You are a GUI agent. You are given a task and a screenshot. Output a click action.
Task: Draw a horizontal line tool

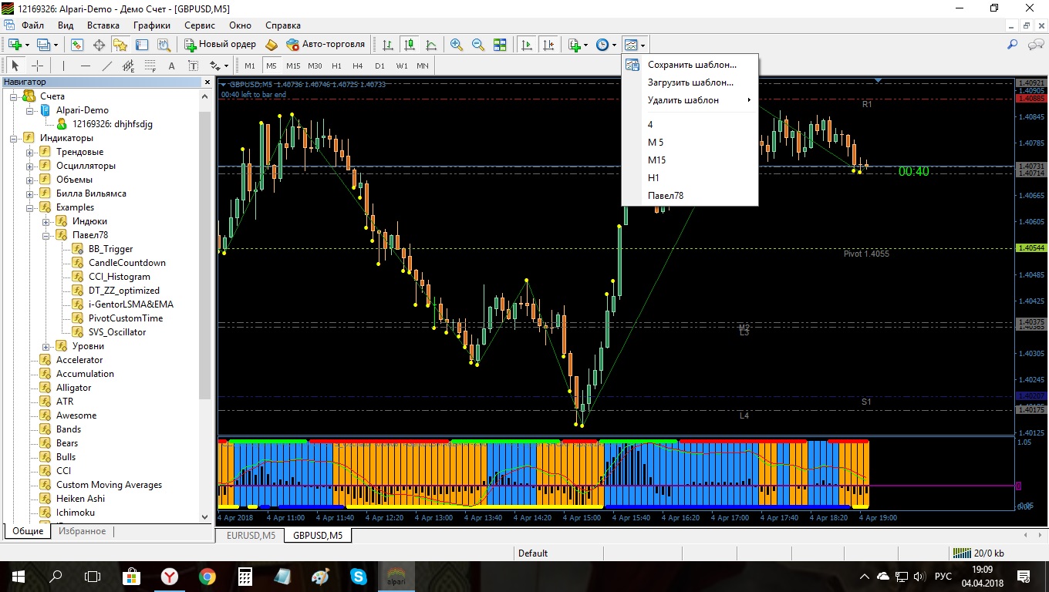coord(85,66)
